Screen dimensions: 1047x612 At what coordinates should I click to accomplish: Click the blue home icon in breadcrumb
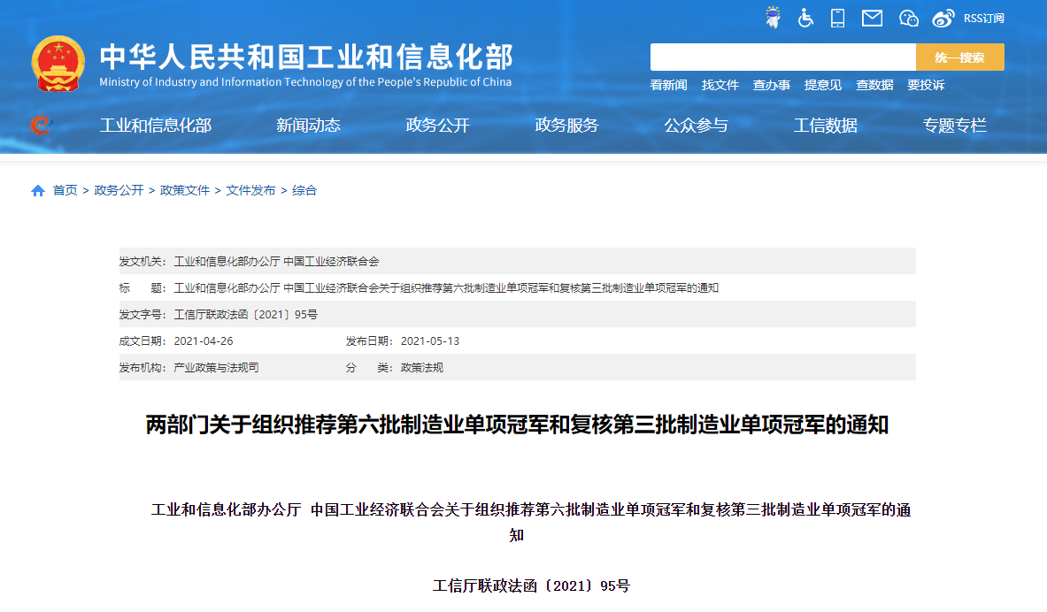[x=38, y=191]
